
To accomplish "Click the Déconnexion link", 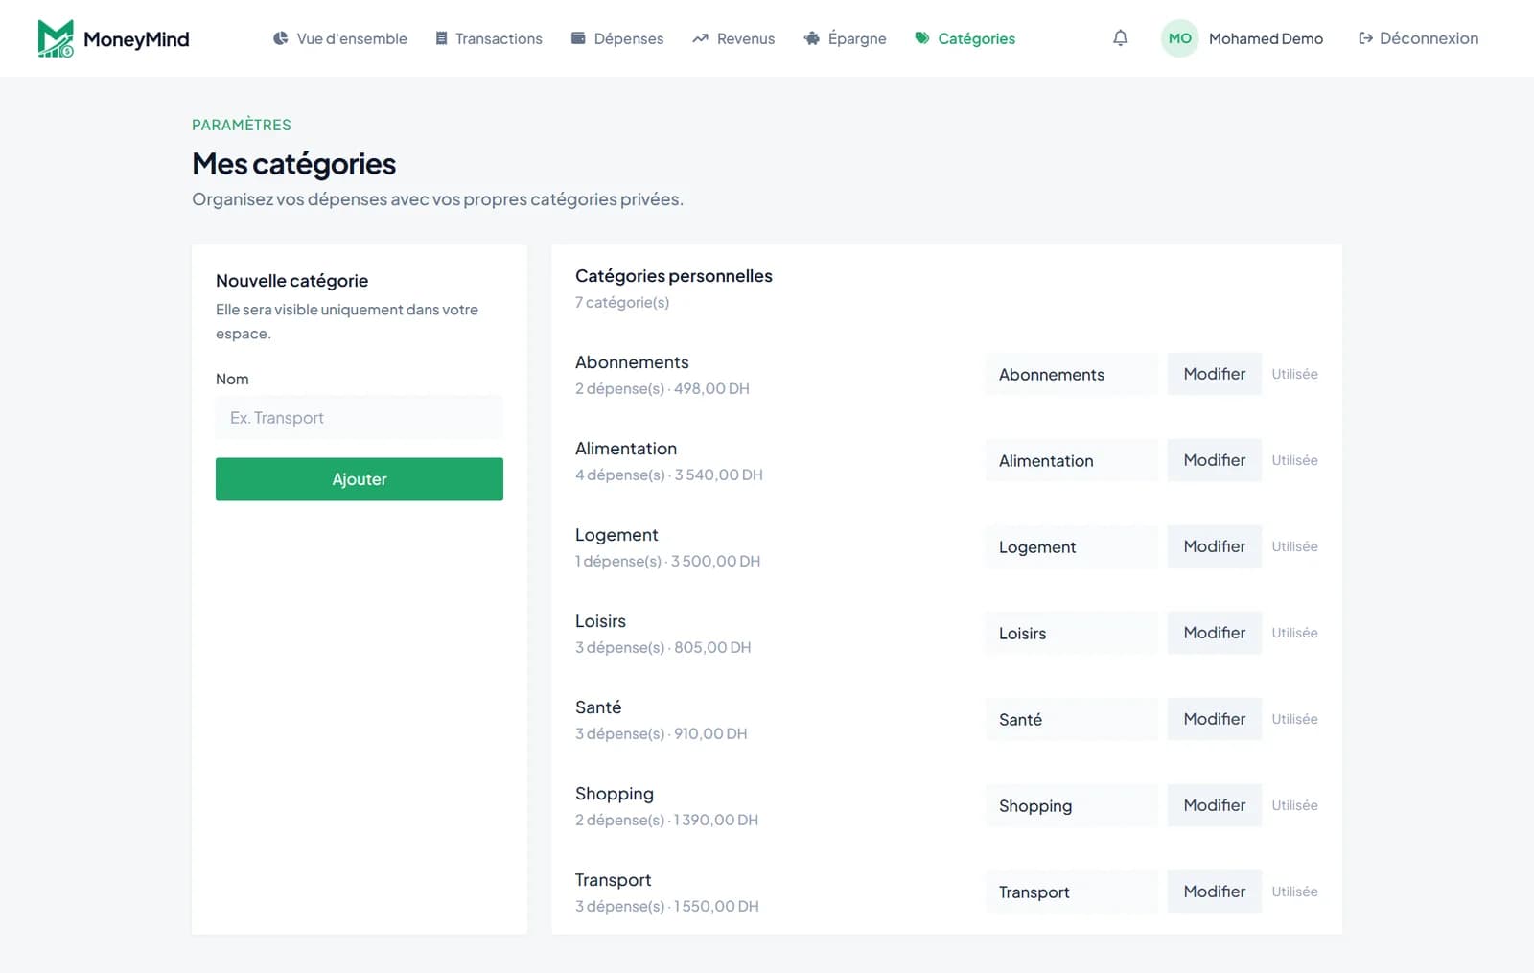I will (x=1418, y=38).
